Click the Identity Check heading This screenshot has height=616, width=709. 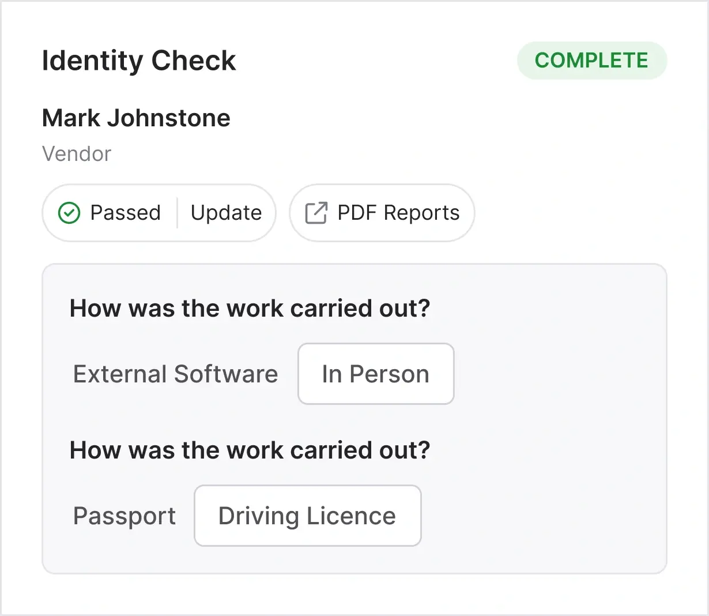[138, 60]
